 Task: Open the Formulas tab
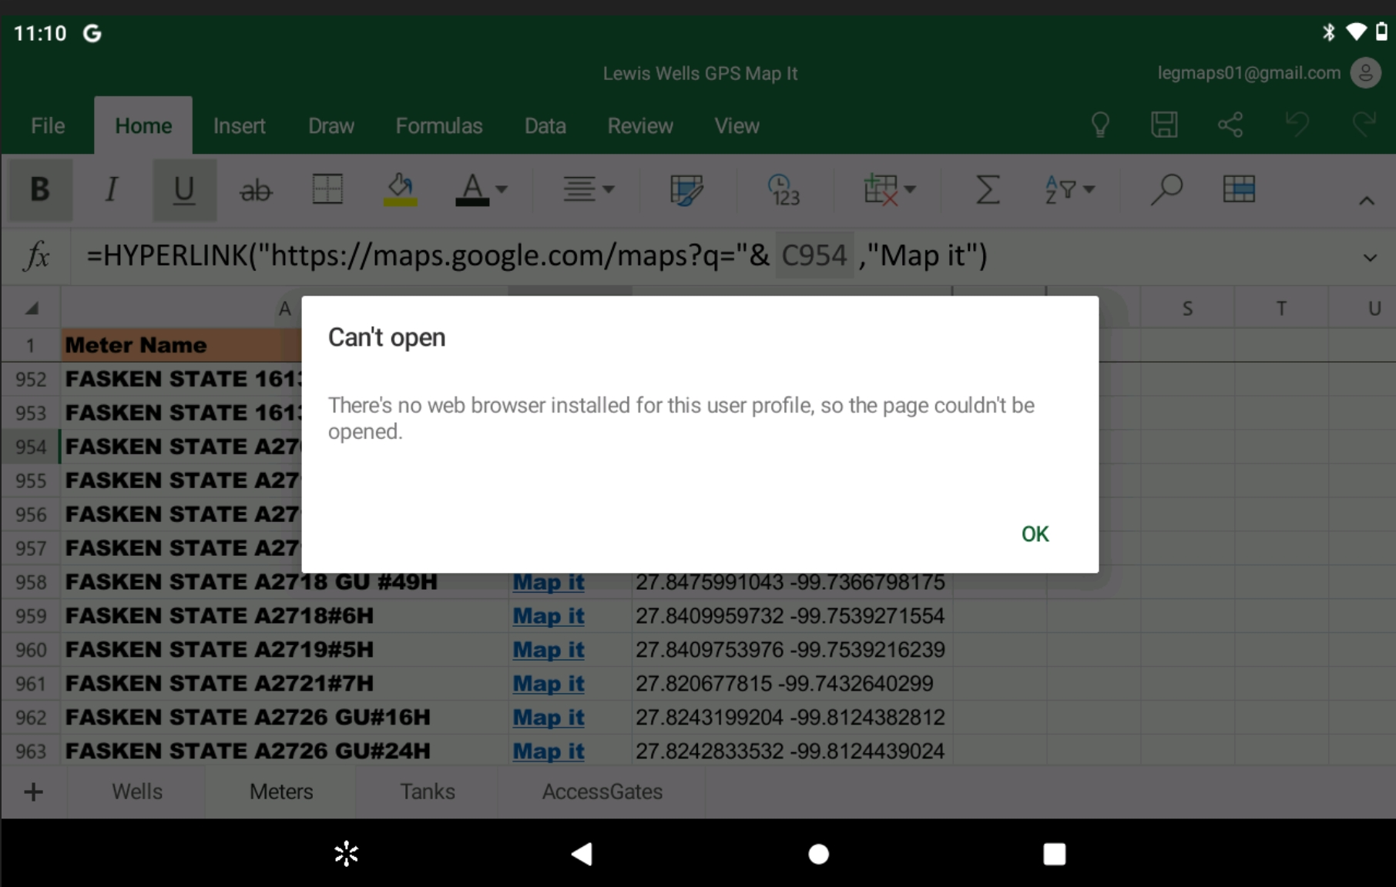pyautogui.click(x=439, y=126)
